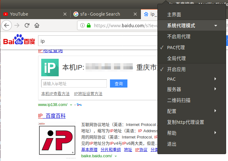Enable 全局代理 global proxy mode
This screenshot has height=161, width=228.
pos(176,58)
